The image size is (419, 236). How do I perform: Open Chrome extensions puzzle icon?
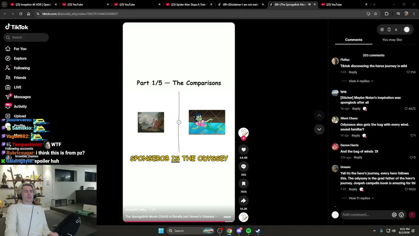(x=387, y=14)
